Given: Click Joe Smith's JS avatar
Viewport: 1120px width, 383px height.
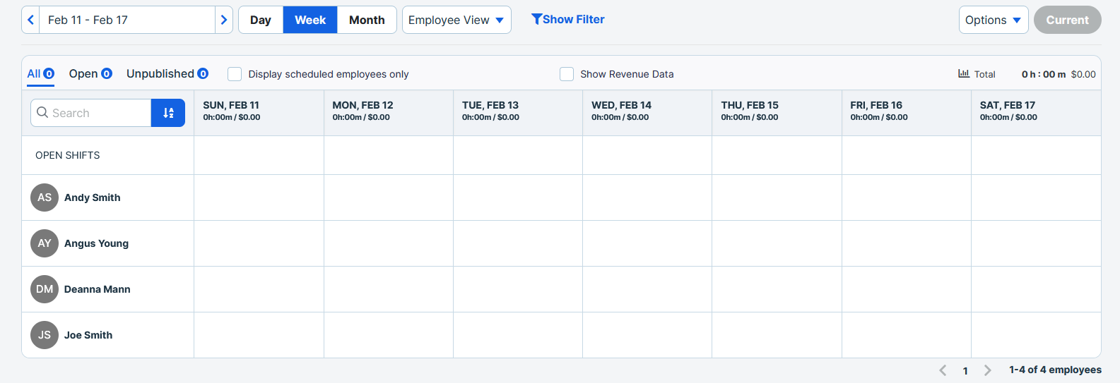Looking at the screenshot, I should pyautogui.click(x=45, y=335).
